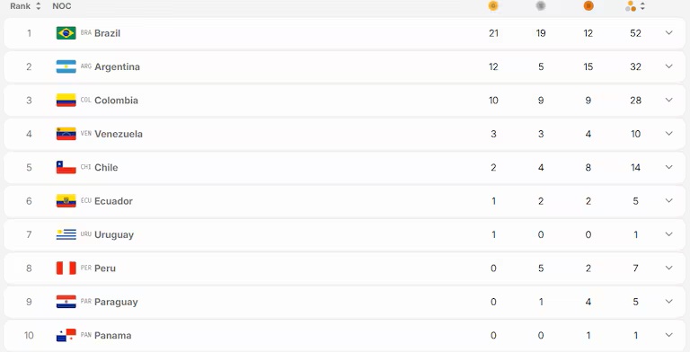Screen dimensions: 690x352
Task: Expand the Brazil row chevron
Action: (x=668, y=33)
